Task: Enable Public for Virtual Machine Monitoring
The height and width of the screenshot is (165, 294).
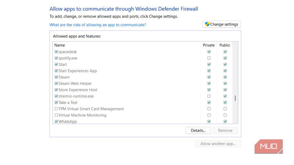Action: 225,115
